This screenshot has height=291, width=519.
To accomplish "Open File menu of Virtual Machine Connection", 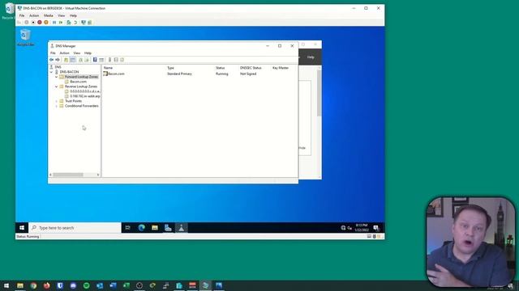I will pyautogui.click(x=22, y=15).
